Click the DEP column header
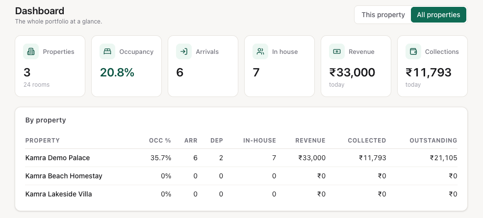The width and height of the screenshot is (483, 218). coord(217,141)
